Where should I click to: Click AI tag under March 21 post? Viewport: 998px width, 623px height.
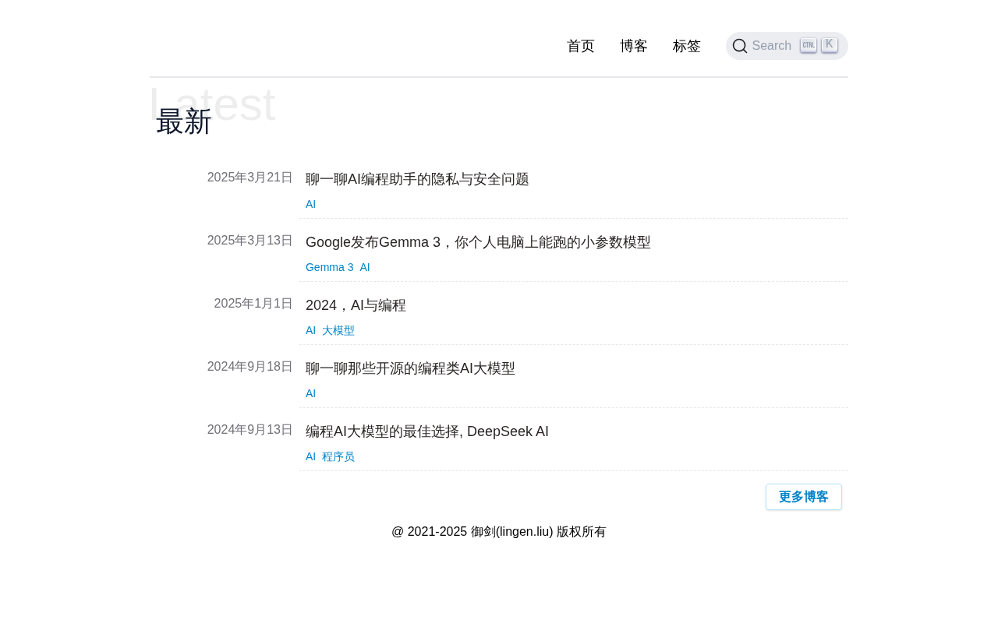pos(310,204)
